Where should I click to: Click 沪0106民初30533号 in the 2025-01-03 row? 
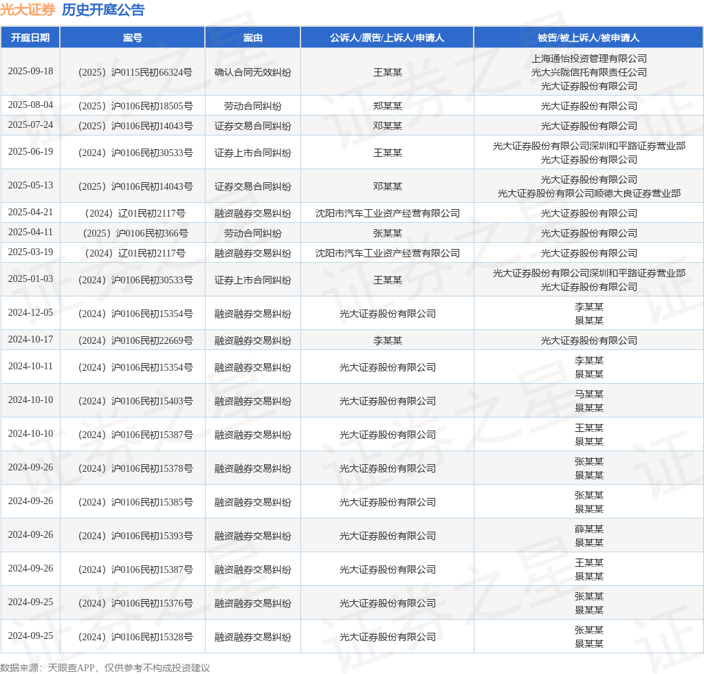tap(135, 280)
